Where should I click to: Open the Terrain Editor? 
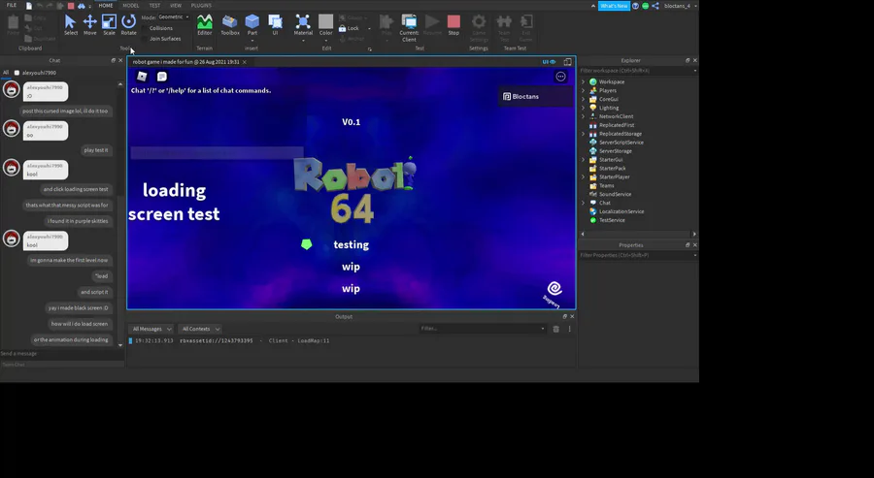tap(205, 25)
